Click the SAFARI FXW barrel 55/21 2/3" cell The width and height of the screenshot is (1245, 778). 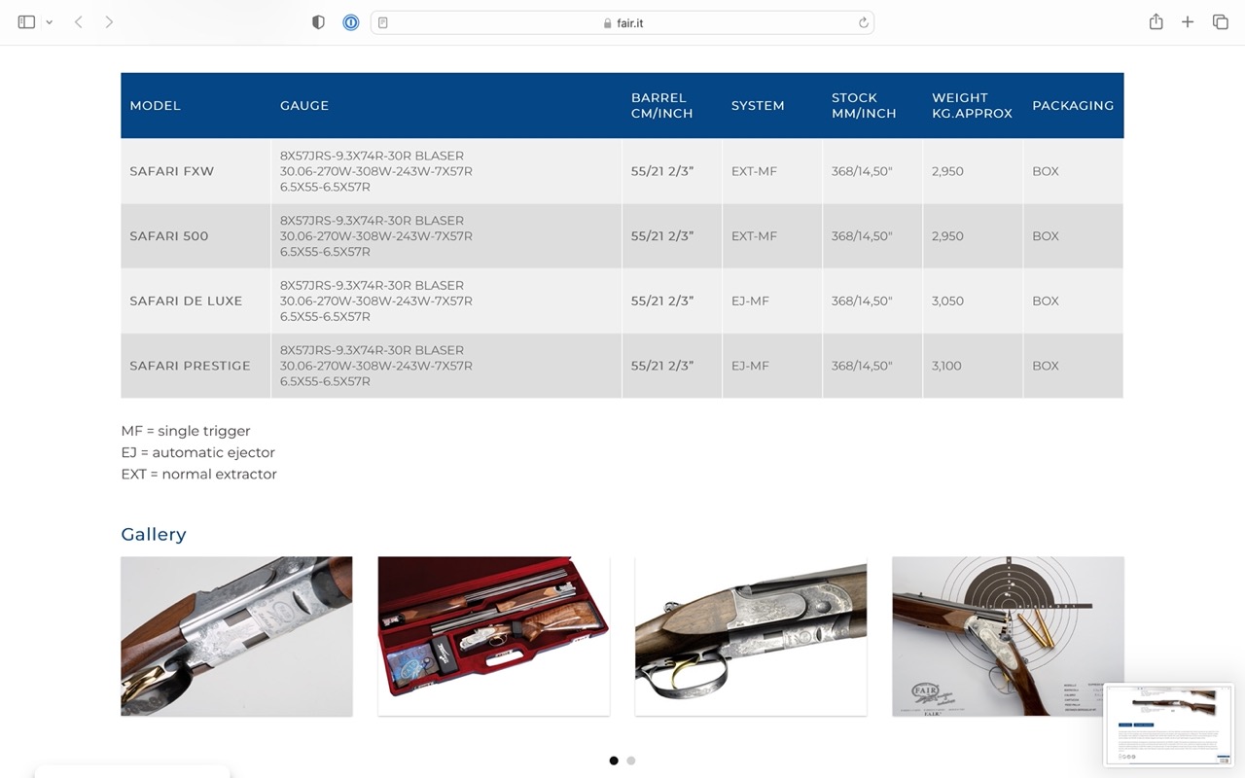672,171
